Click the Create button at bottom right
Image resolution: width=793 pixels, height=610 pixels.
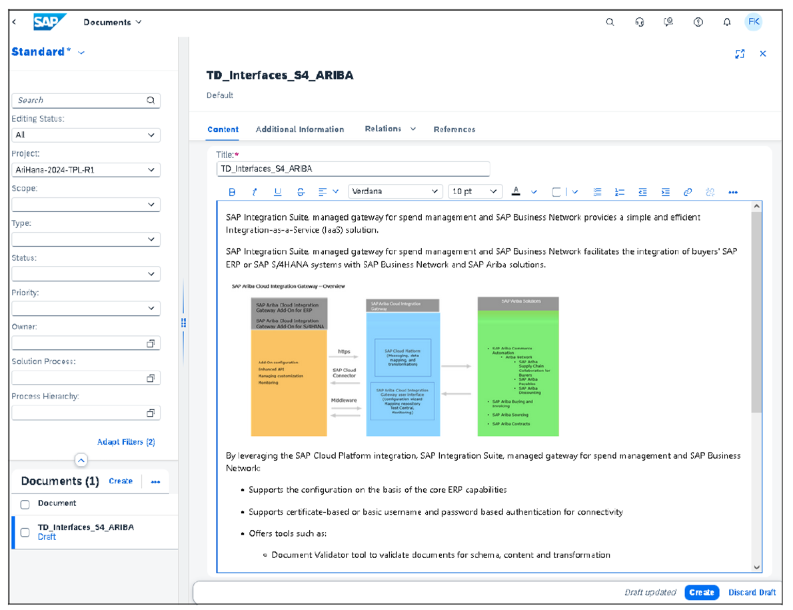tap(702, 593)
